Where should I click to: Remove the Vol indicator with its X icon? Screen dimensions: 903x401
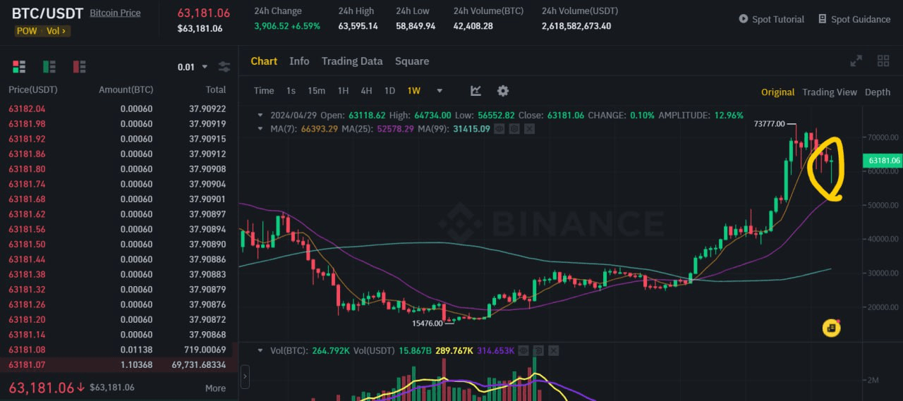point(553,350)
